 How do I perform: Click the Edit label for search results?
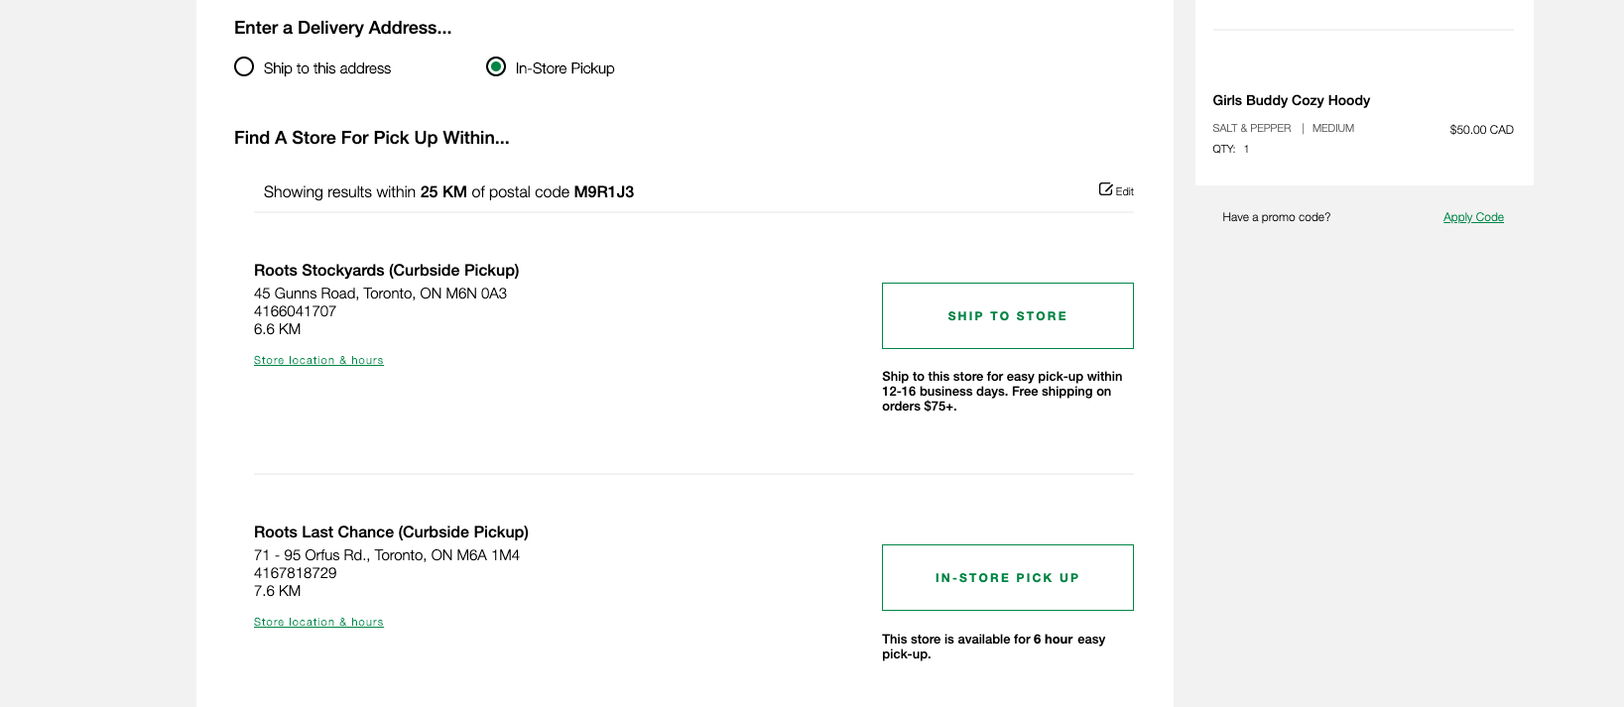tap(1124, 191)
